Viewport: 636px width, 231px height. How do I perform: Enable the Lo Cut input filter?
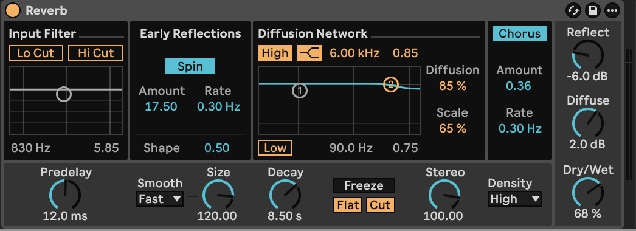click(x=36, y=53)
